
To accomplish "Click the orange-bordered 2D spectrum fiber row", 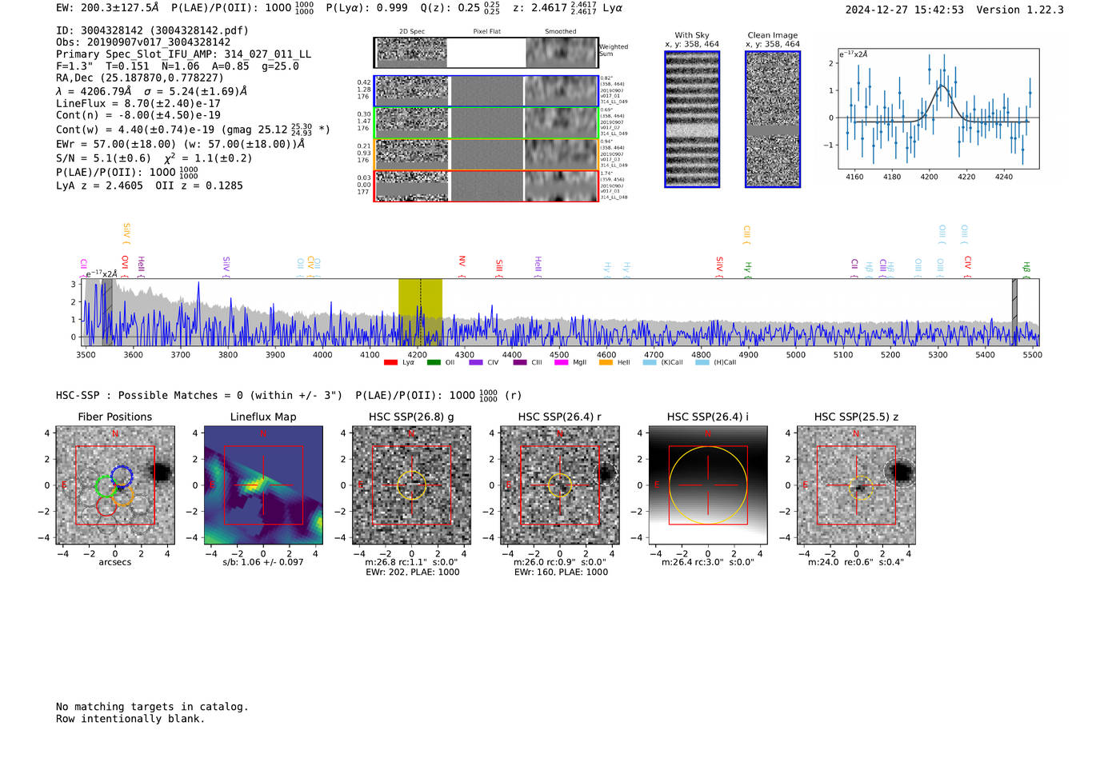I will click(486, 154).
